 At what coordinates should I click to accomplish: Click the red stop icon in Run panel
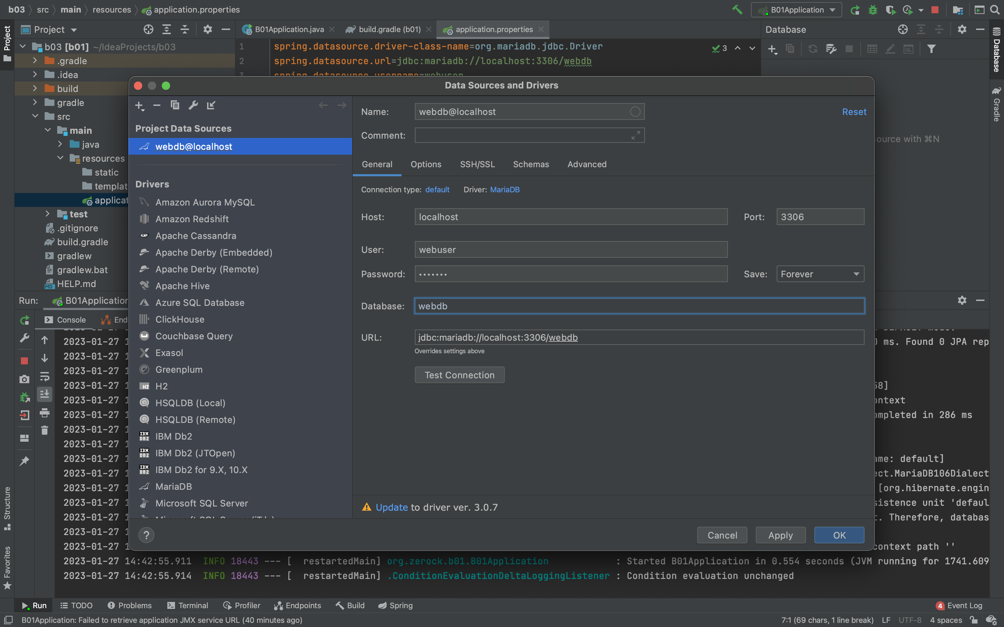tap(24, 361)
